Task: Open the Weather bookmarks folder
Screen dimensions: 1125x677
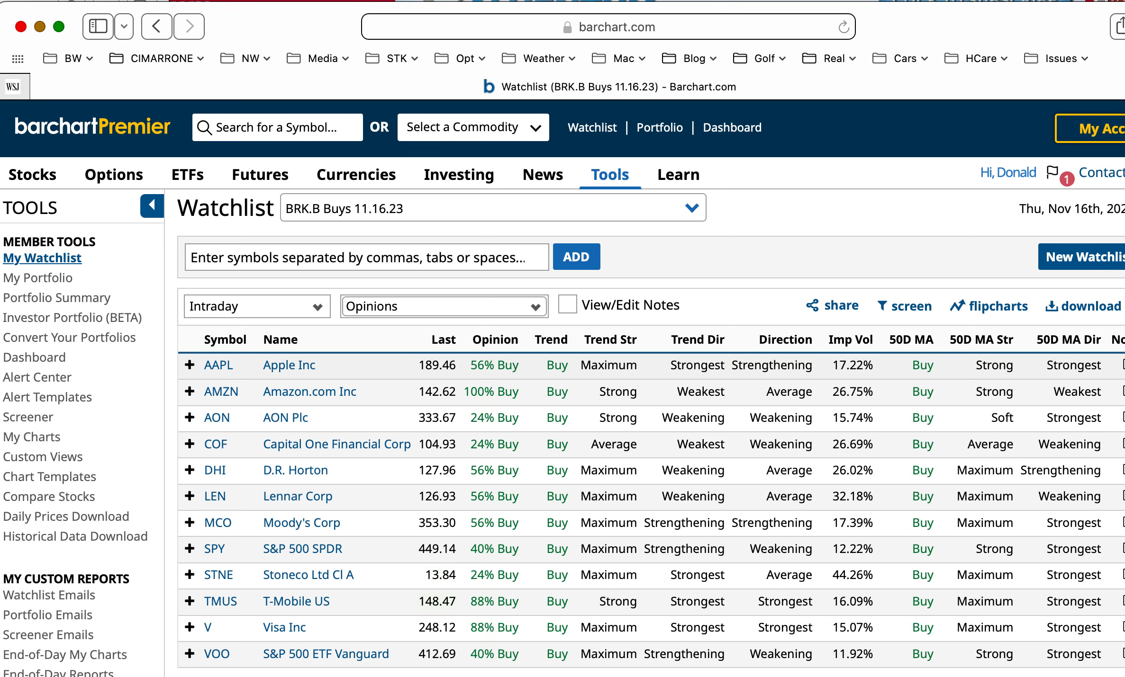Action: (x=538, y=58)
